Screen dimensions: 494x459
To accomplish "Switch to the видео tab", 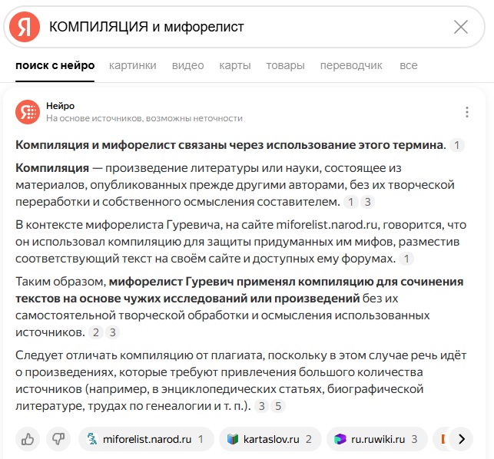I will point(187,65).
